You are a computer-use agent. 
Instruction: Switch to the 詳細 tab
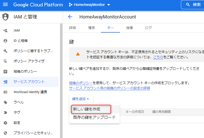click(72, 28)
